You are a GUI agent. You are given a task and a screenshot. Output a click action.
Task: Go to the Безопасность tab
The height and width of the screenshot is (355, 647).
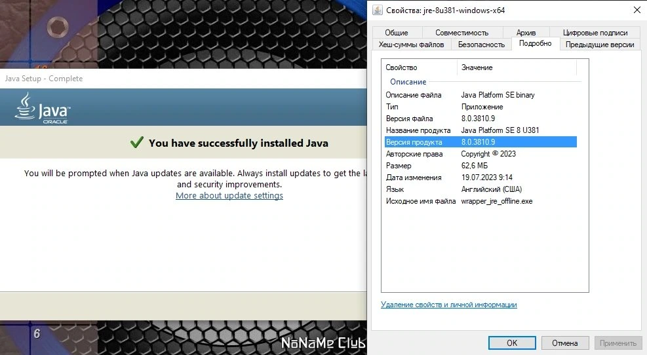click(x=482, y=45)
